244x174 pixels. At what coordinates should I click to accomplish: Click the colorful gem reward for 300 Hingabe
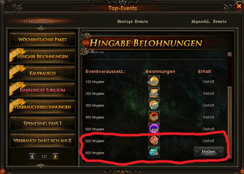click(x=154, y=105)
